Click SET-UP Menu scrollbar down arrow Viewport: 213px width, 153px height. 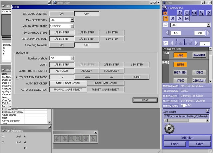(x=210, y=81)
